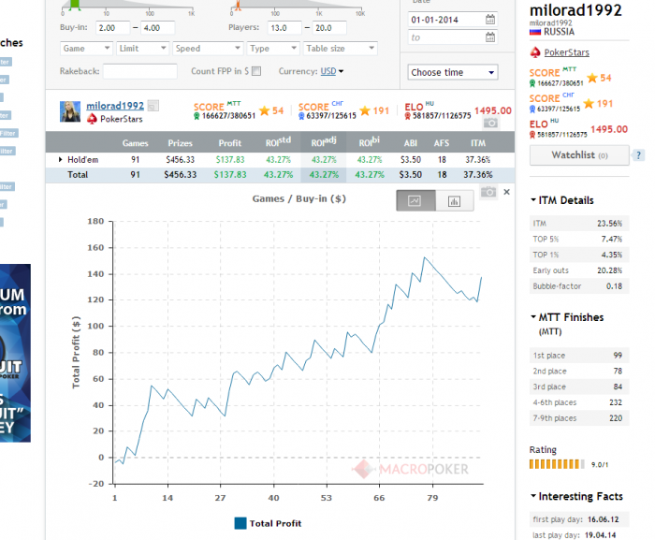Close the profit chart panel
Screen dimensions: 655x540
point(507,192)
